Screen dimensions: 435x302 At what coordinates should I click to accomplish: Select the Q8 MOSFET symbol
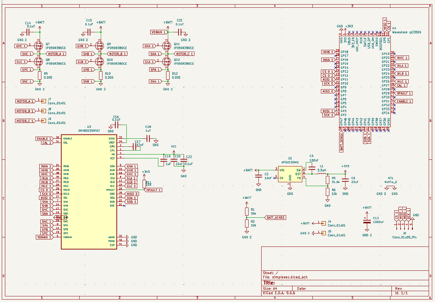point(38,61)
